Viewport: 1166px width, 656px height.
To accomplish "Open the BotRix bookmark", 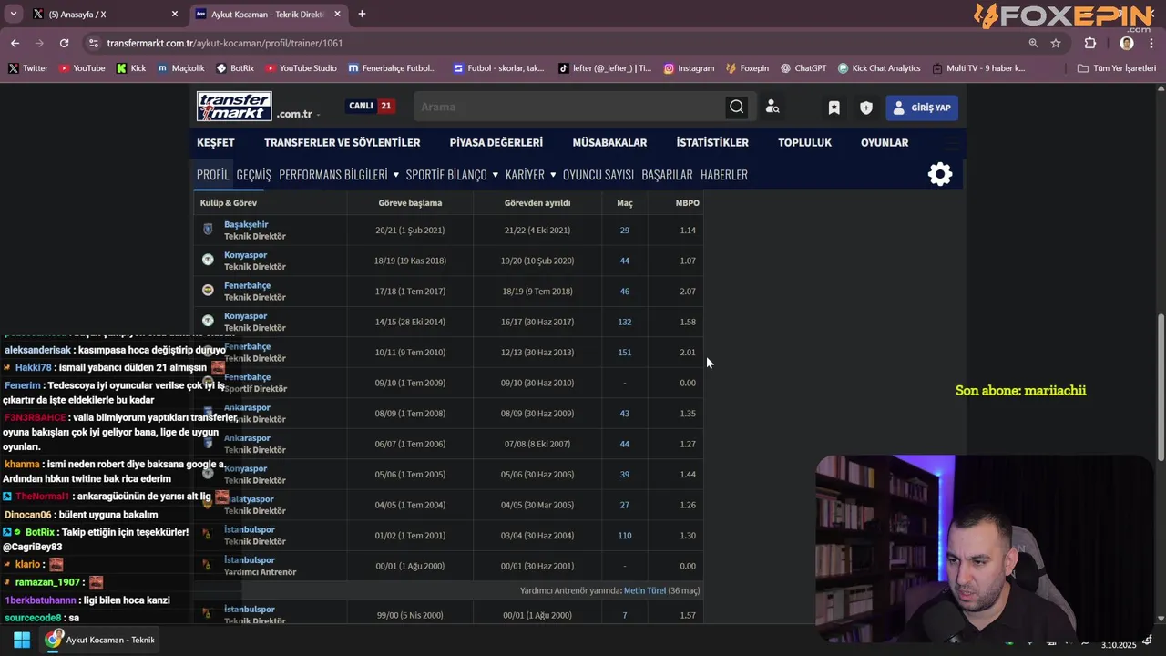I will coord(235,68).
